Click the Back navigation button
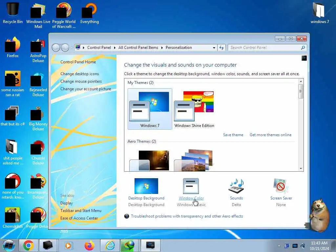Screen dimensions: 336x252 point(56,48)
